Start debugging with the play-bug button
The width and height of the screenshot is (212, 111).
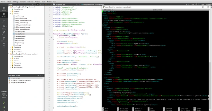[4, 107]
